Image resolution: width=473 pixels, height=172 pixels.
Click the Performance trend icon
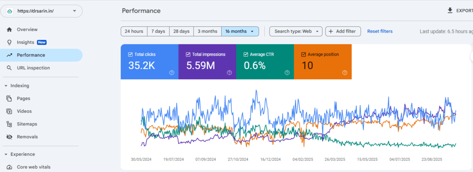point(9,55)
